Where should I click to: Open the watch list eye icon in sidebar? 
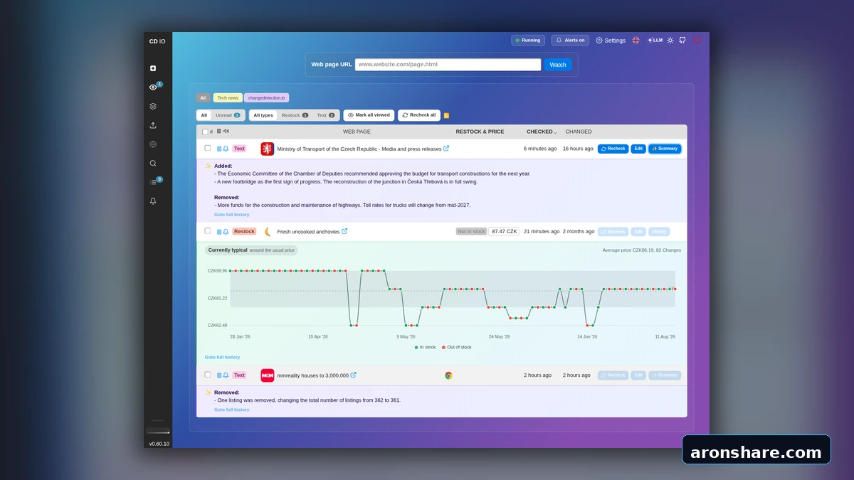click(x=153, y=87)
